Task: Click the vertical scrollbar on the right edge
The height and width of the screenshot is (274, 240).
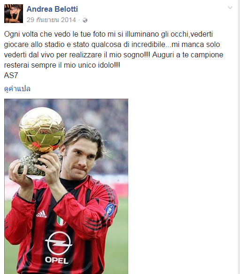Action: pyautogui.click(x=239, y=137)
